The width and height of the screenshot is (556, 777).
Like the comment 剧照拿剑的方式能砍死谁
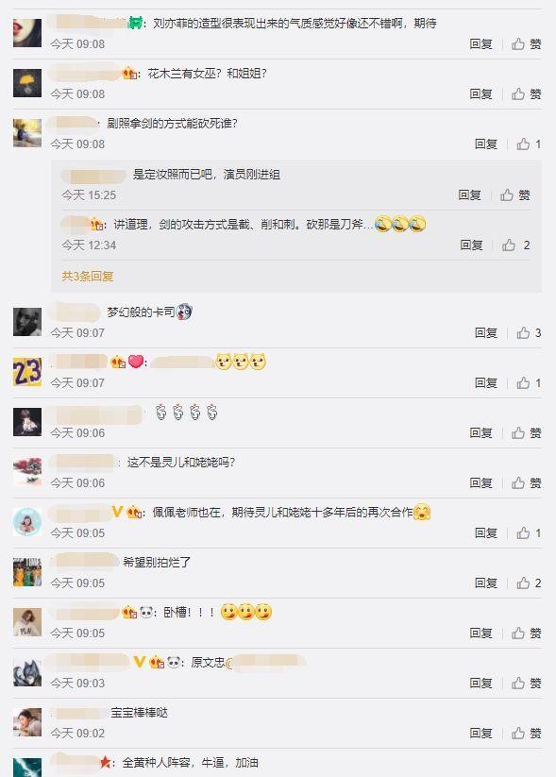(x=529, y=144)
